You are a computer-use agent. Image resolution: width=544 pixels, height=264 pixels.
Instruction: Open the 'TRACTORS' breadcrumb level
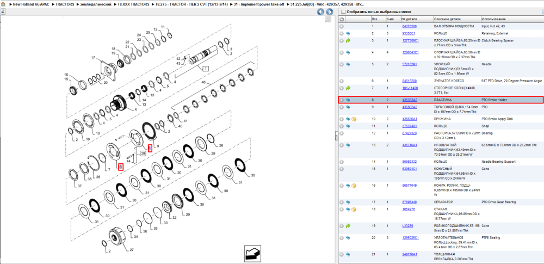point(65,3)
